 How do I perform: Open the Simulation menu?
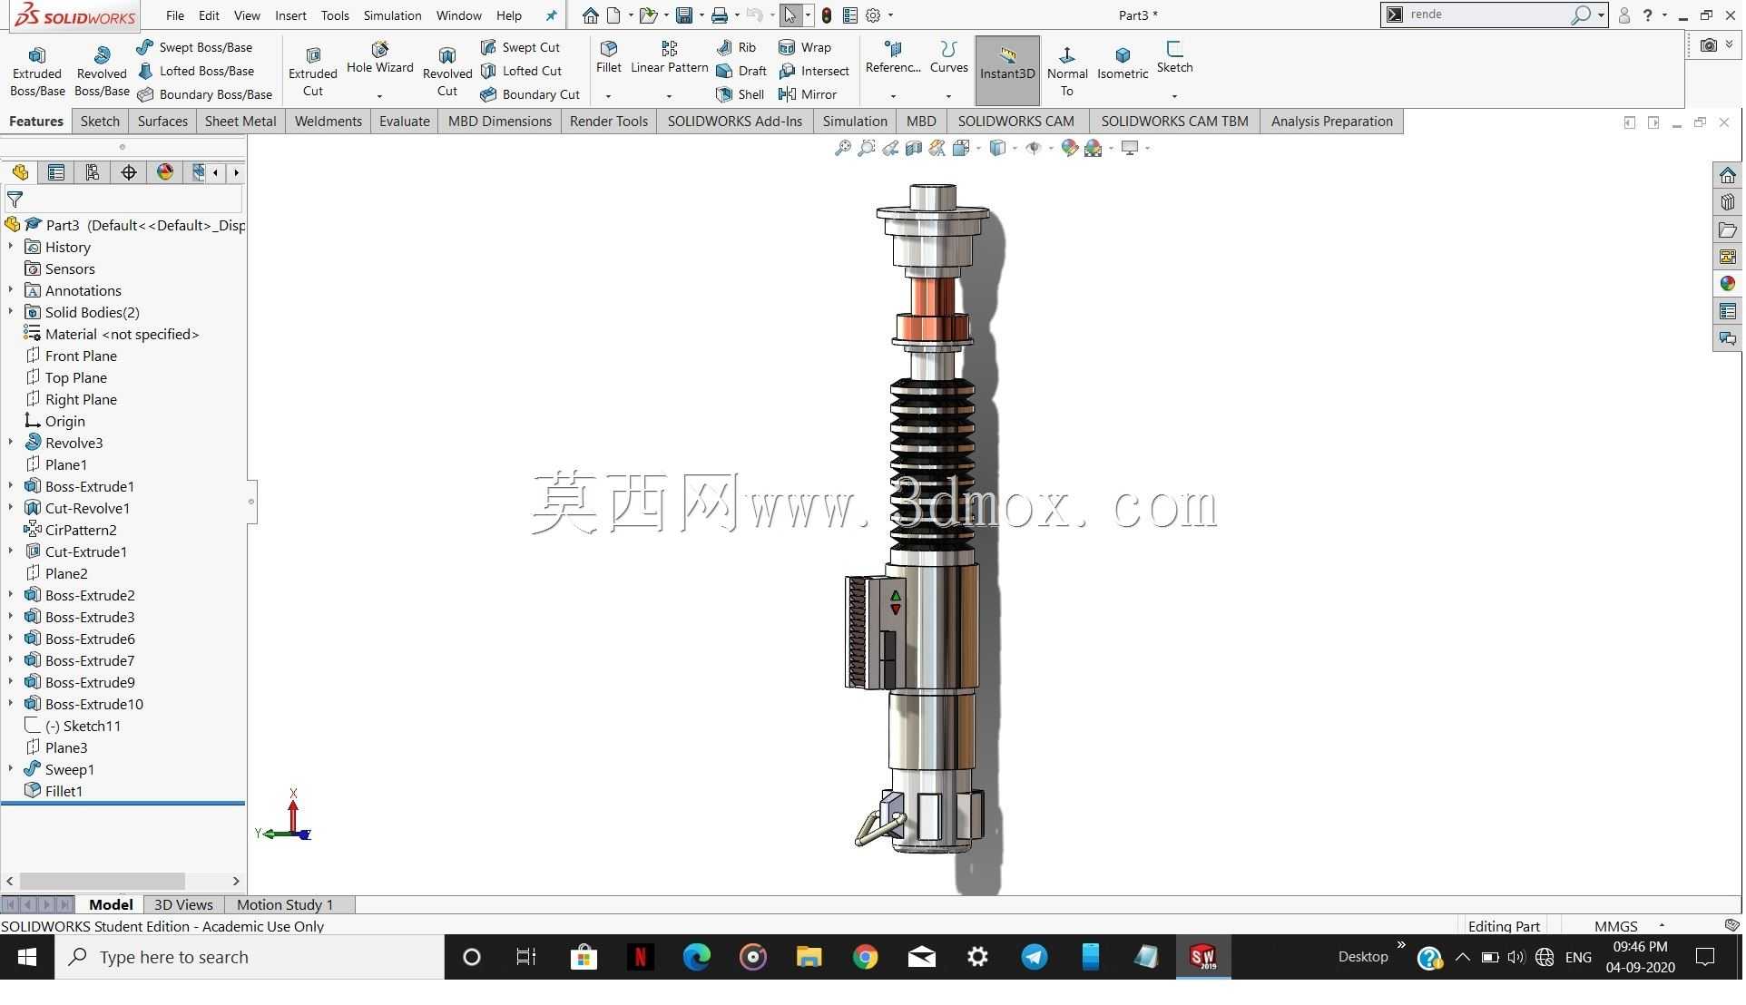[x=392, y=15]
